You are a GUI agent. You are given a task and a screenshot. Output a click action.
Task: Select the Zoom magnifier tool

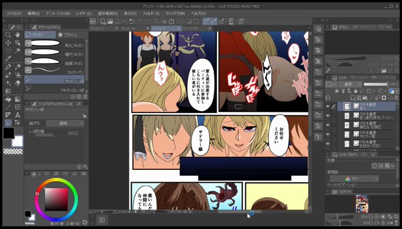[x=8, y=35]
